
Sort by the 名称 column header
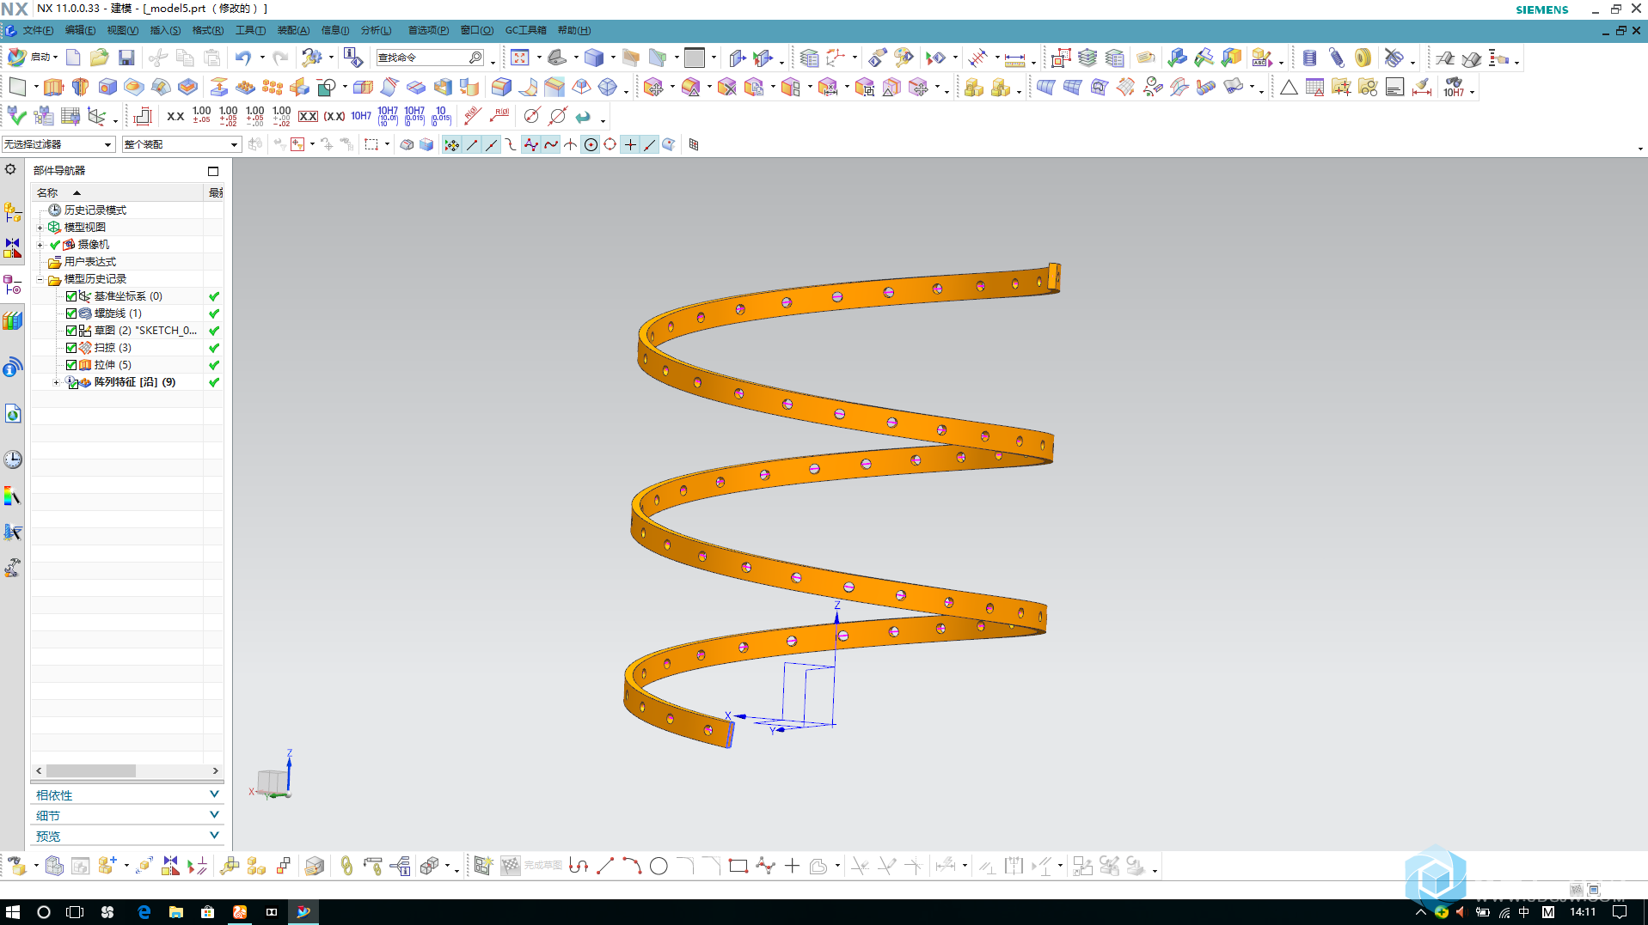[x=119, y=192]
